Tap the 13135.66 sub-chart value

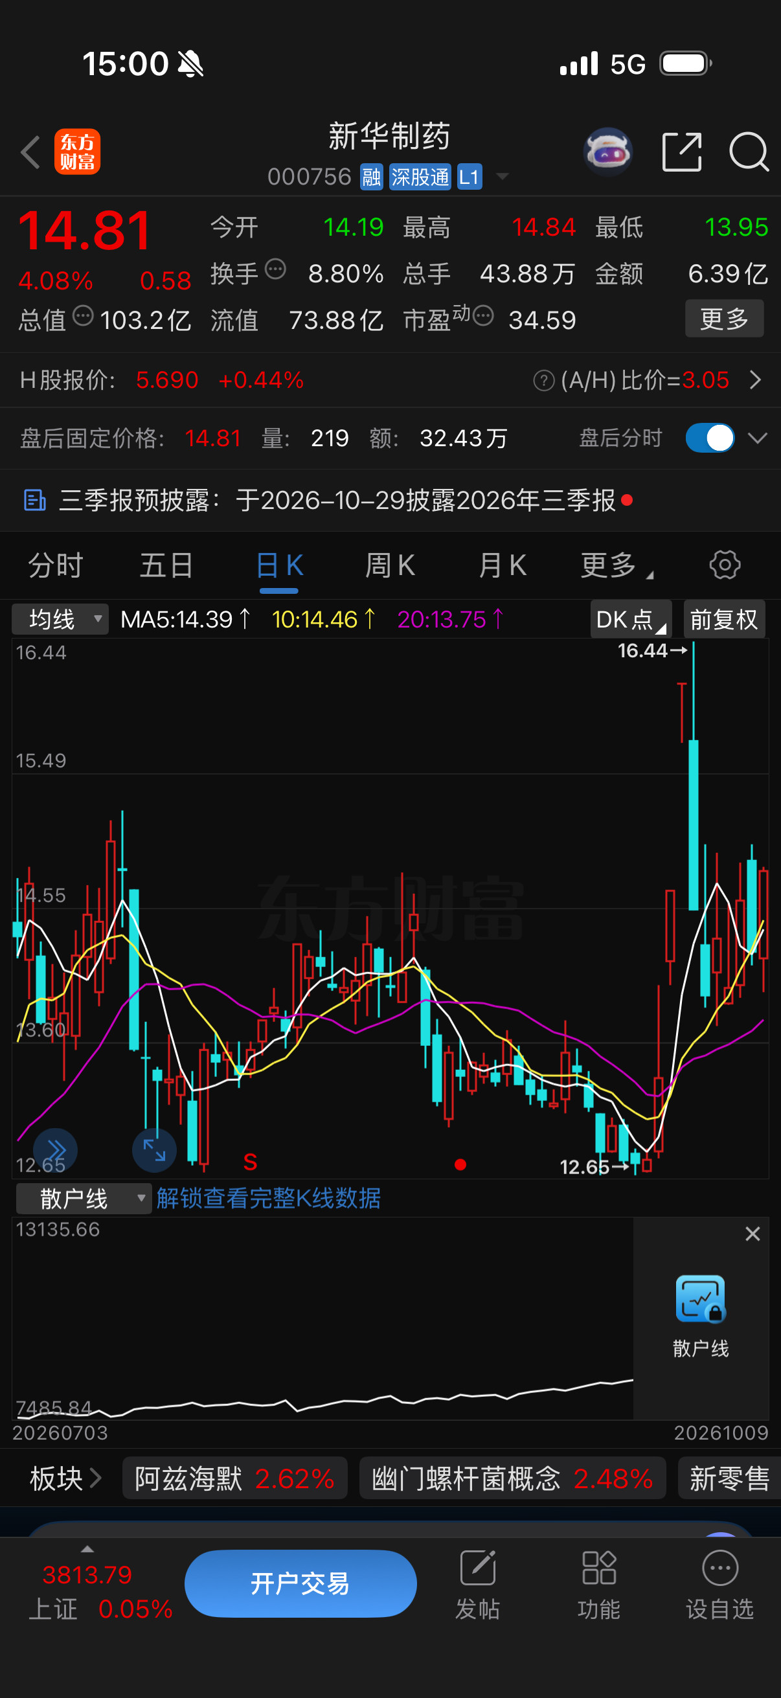[58, 1229]
